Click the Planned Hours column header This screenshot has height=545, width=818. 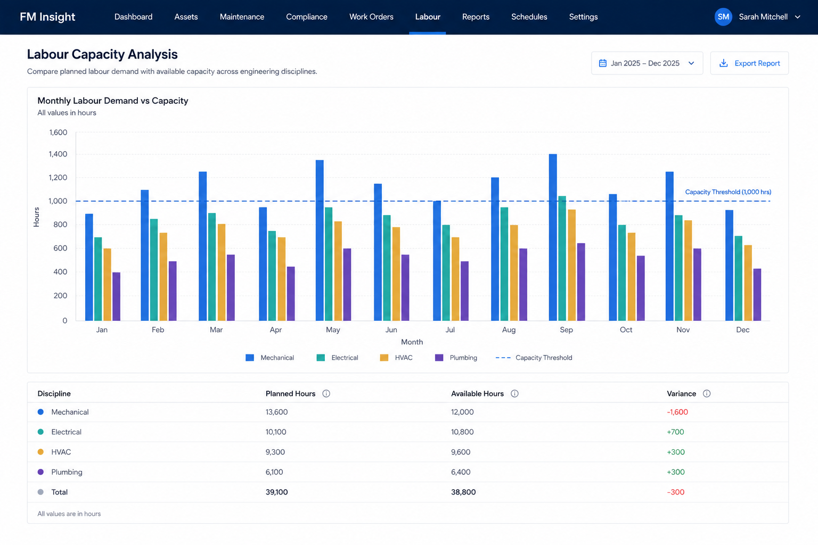point(290,394)
